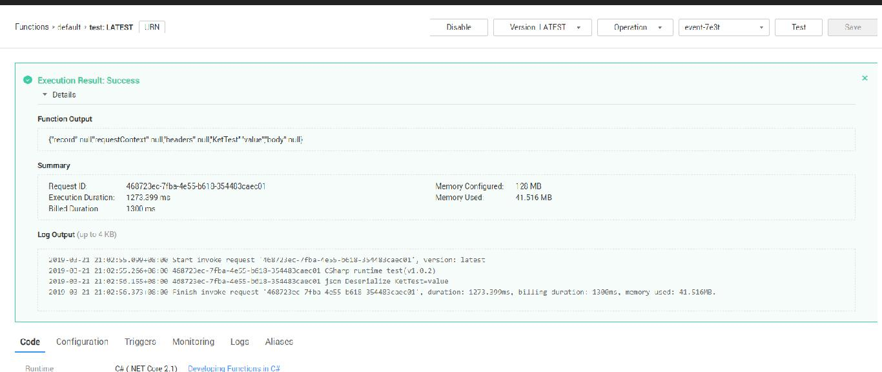The width and height of the screenshot is (882, 372).
Task: Select the Logs tab
Action: (x=240, y=342)
